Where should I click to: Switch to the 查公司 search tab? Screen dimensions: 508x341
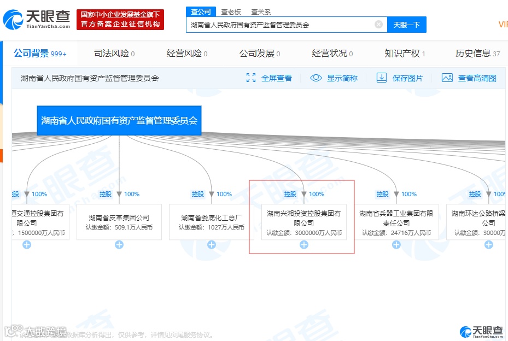tap(201, 11)
